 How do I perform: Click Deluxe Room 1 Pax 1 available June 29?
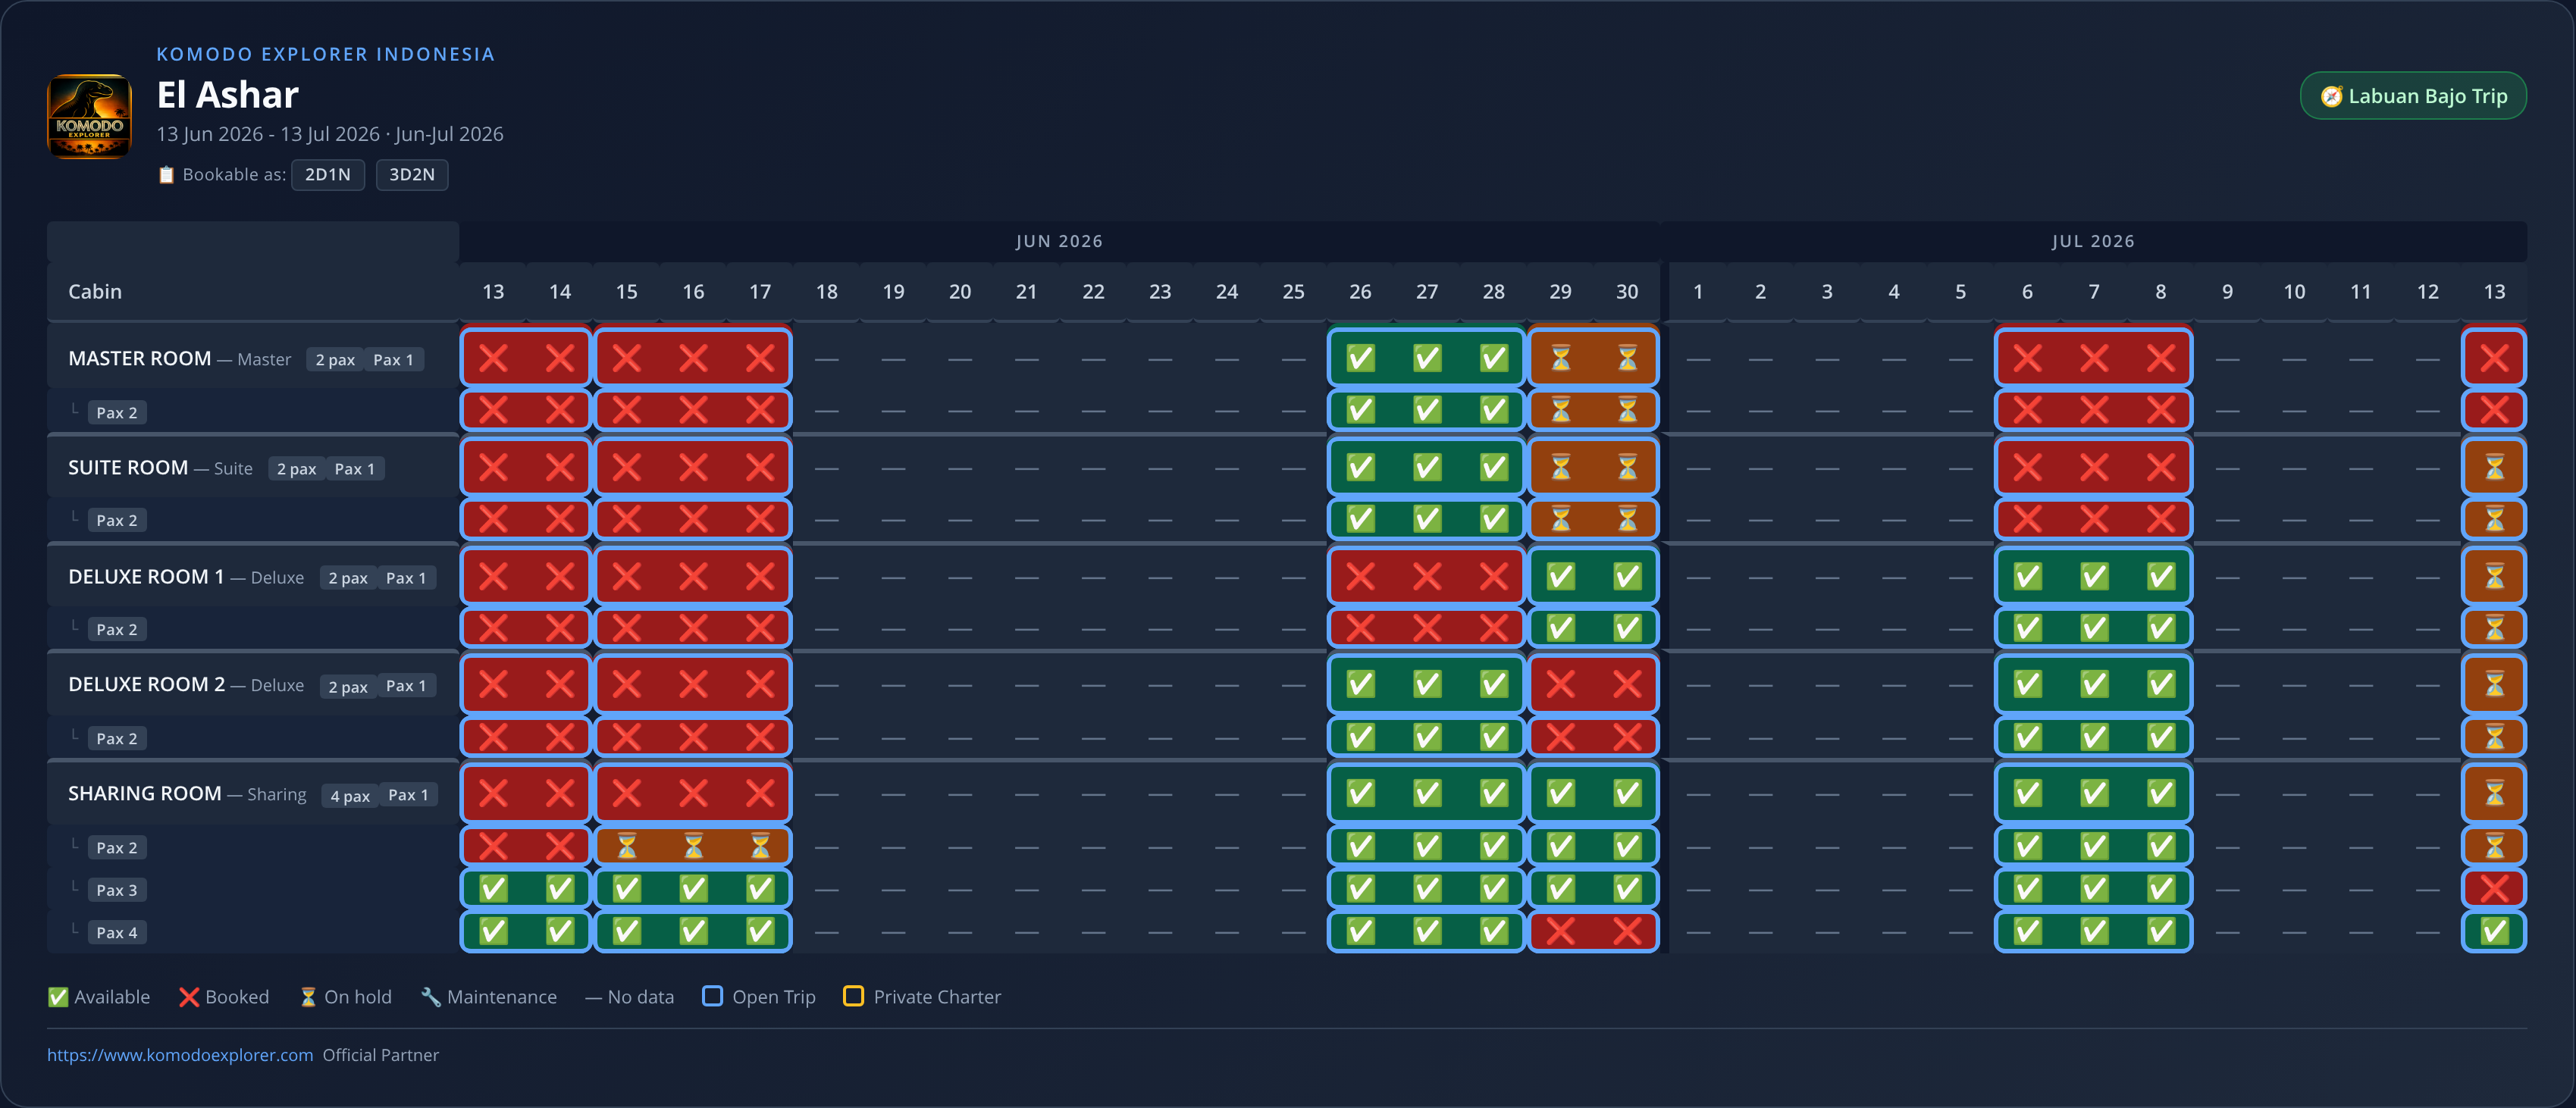pos(1560,576)
